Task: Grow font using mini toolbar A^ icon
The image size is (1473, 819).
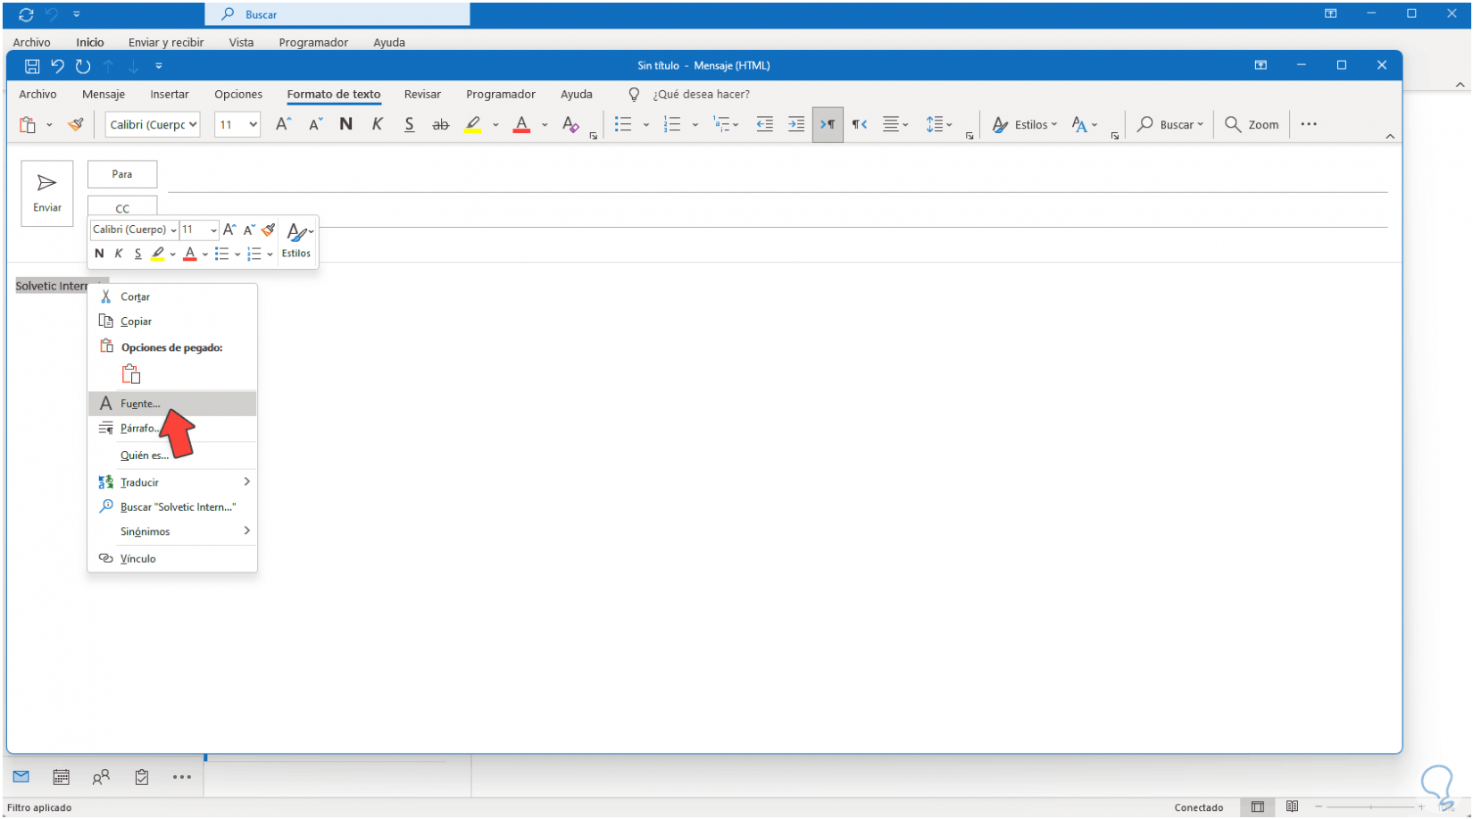Action: [229, 230]
